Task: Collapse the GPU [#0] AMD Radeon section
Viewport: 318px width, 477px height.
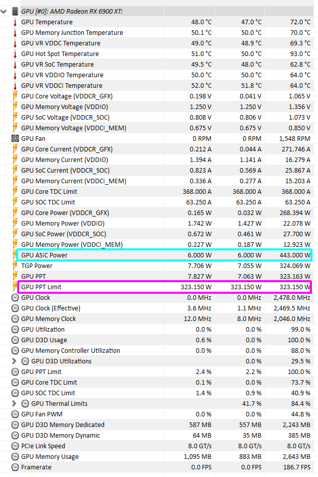Action: click(4, 12)
